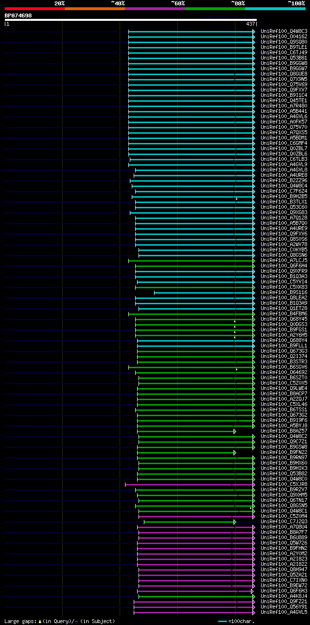Viewport: 310px width, 625px height.
Task: Select label UniRef100_B8ACP7
Action: [284, 393]
